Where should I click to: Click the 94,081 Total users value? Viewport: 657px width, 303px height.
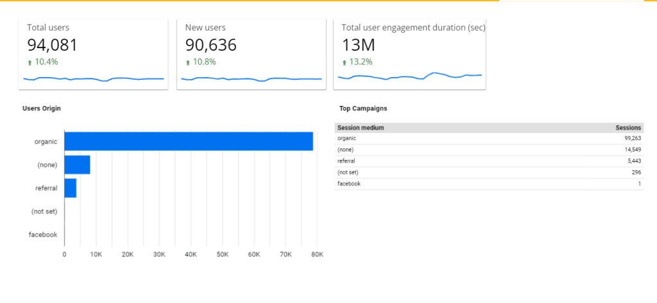tap(52, 45)
